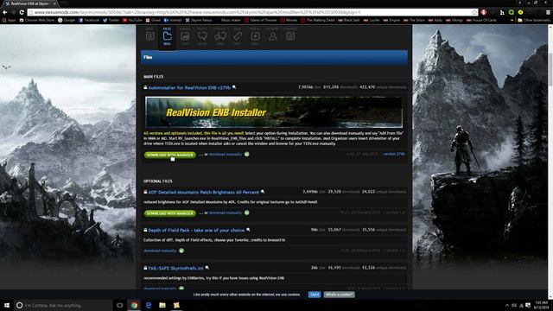Viewport: 553px width, 311px height.
Task: Reload the page with refresh button
Action: (x=22, y=12)
